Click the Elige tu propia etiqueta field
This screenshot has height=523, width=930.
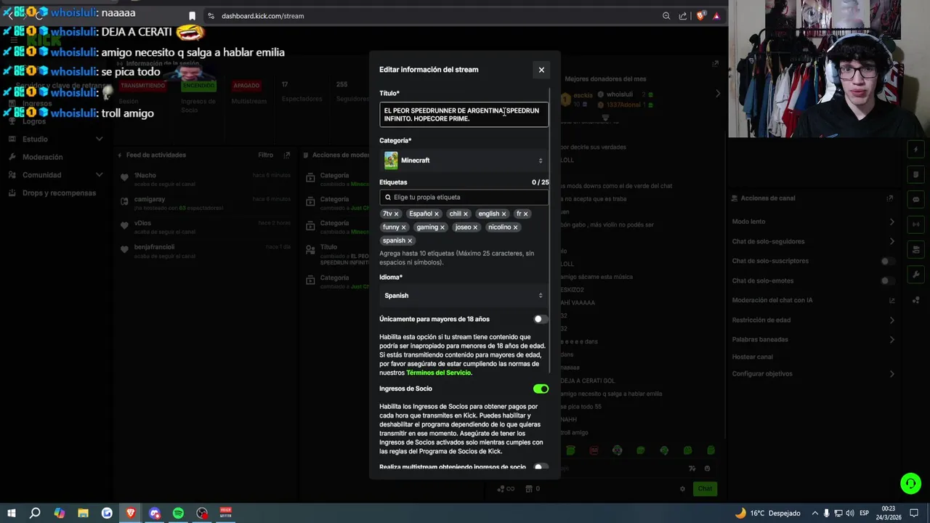pos(464,198)
